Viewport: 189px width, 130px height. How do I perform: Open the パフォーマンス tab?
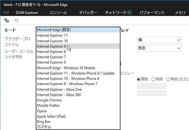click(x=152, y=12)
